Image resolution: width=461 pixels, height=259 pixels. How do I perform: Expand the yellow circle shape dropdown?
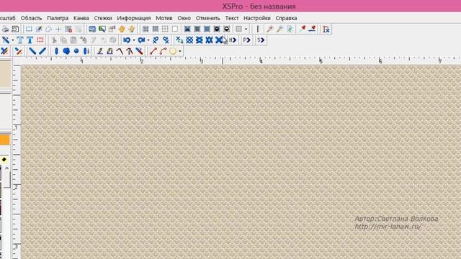[180, 51]
